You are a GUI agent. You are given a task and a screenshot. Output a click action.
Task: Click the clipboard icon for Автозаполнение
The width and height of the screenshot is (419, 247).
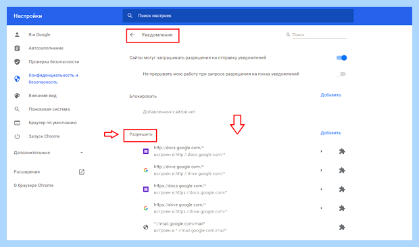tap(17, 49)
